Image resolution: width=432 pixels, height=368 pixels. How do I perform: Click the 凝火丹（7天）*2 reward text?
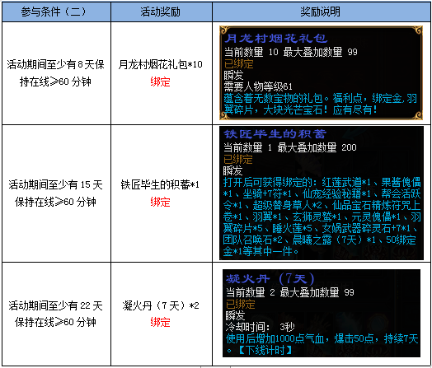(161, 305)
